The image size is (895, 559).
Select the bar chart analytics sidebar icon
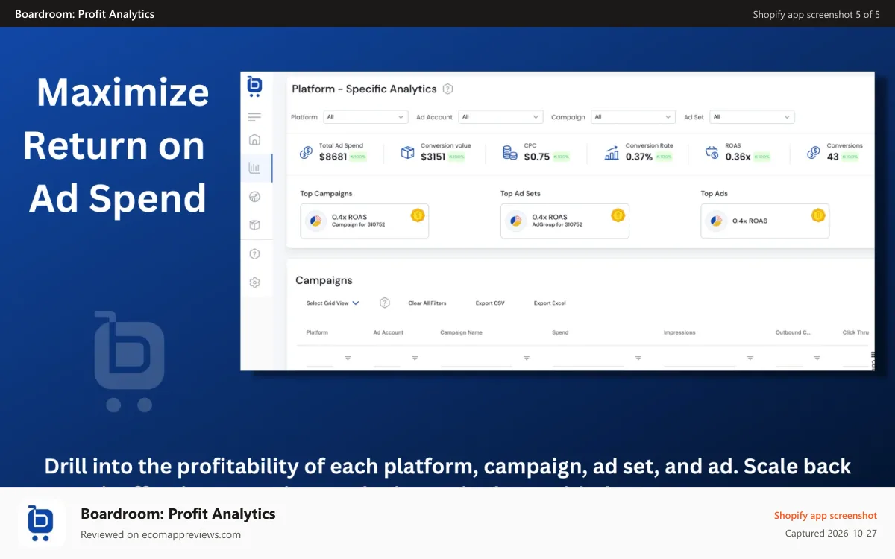point(254,168)
